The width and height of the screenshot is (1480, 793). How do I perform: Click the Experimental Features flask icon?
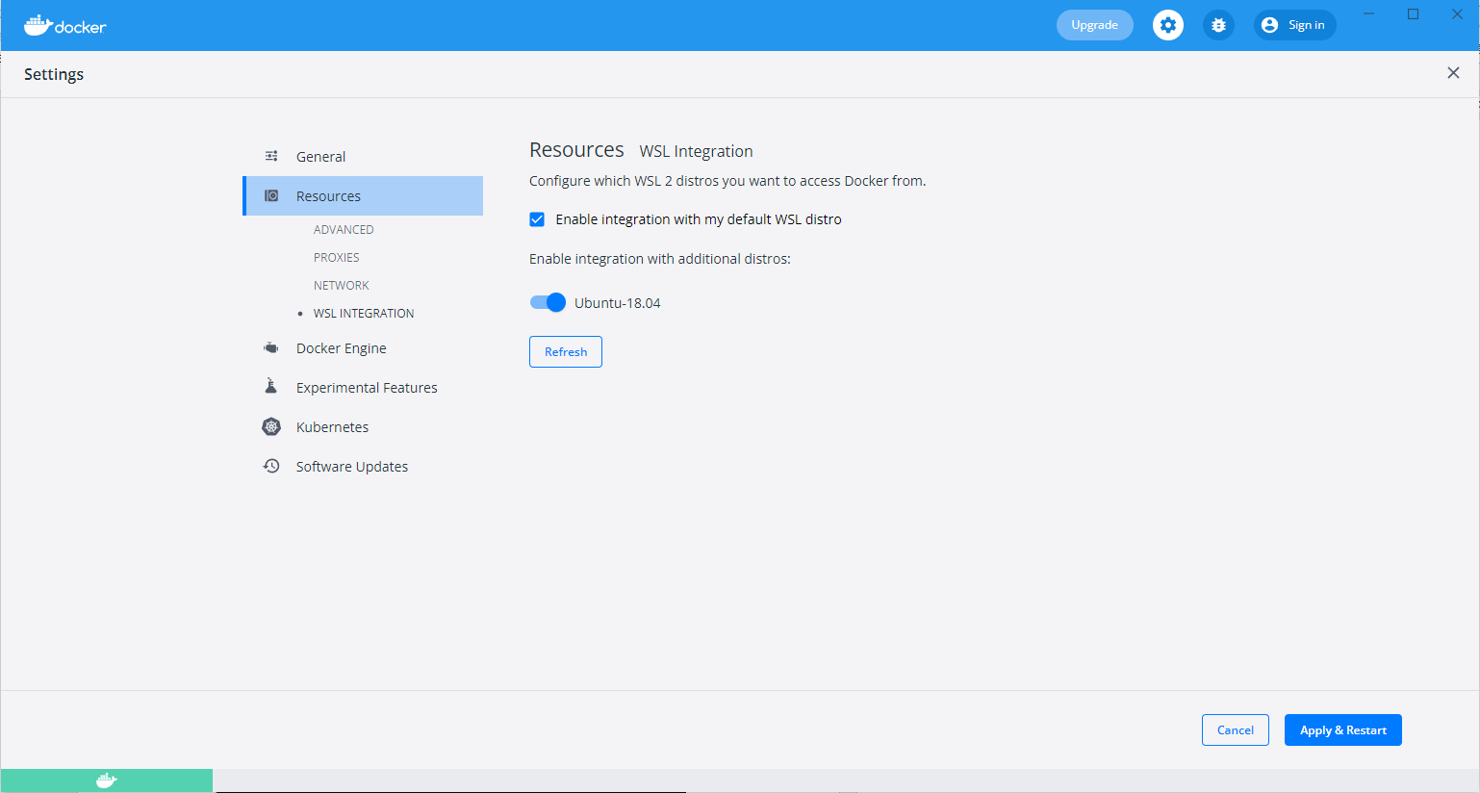pos(271,387)
